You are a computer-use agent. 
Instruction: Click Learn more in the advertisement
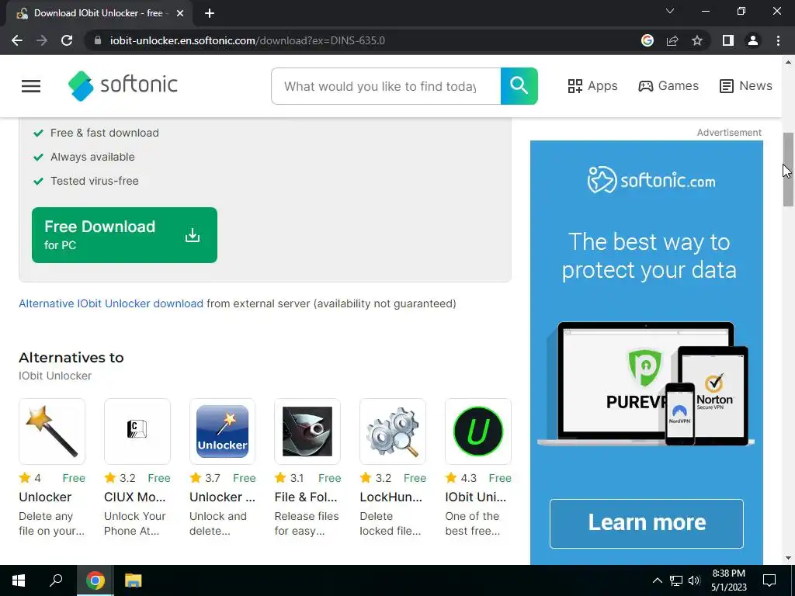647,524
